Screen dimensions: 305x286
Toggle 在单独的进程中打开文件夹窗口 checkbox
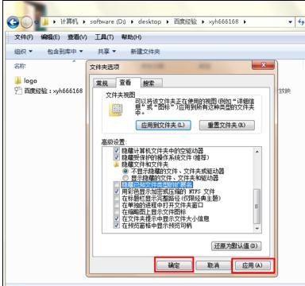(x=116, y=205)
